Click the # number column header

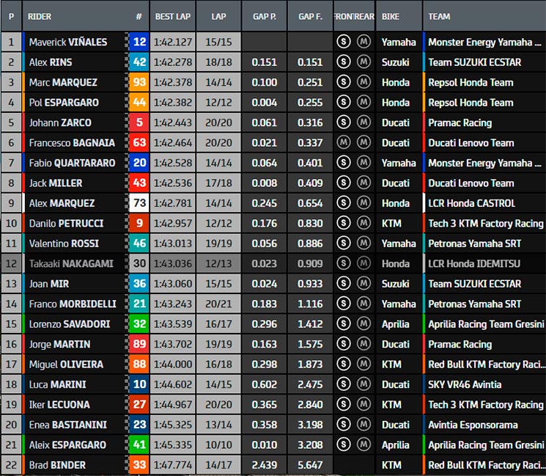pos(139,16)
